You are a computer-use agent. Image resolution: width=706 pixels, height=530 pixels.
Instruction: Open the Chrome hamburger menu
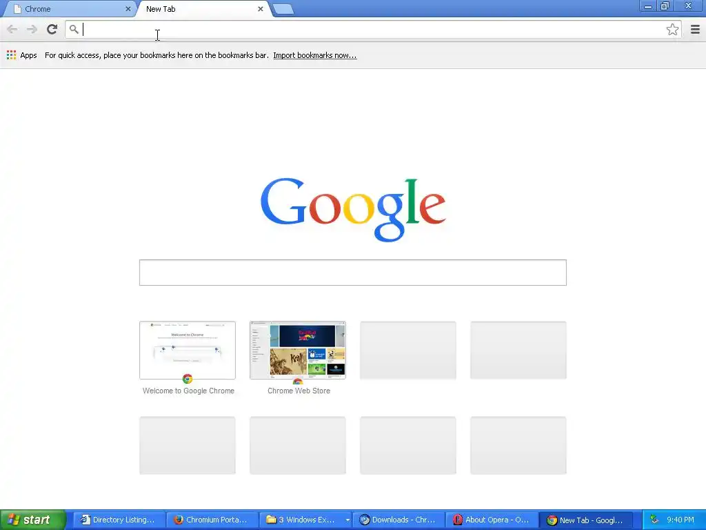pos(695,29)
